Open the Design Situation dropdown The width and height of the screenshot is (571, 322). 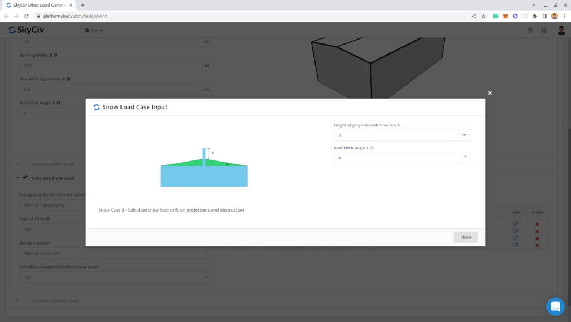pyautogui.click(x=115, y=253)
